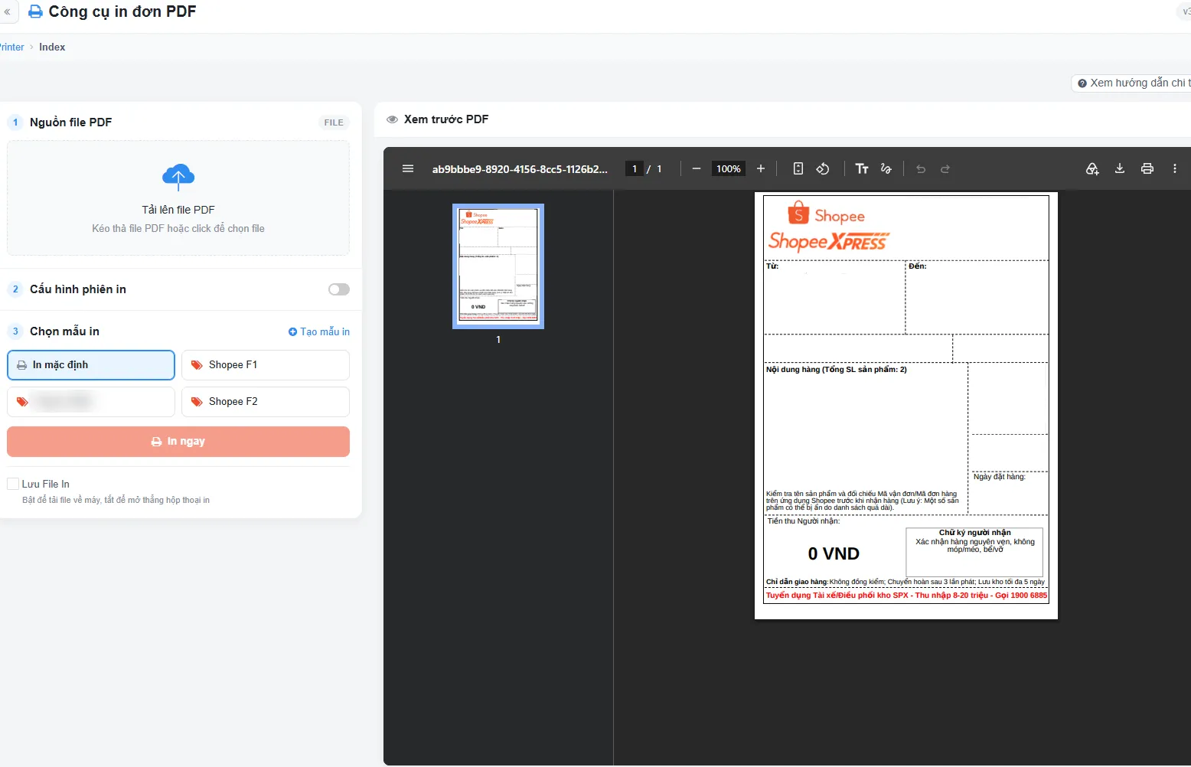
Task: Click the FILE badge label
Action: (334, 122)
